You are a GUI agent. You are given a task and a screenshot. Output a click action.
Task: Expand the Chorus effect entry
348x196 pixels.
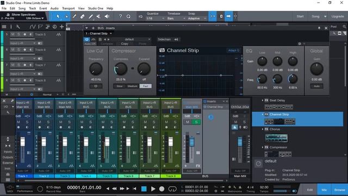263,129
